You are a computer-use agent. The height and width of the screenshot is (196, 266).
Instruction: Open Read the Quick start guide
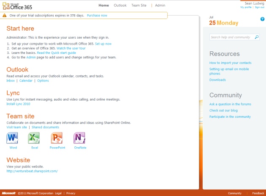pos(56,53)
